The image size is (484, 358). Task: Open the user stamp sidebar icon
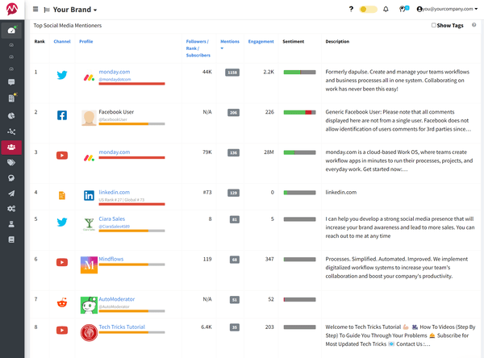pyautogui.click(x=11, y=224)
